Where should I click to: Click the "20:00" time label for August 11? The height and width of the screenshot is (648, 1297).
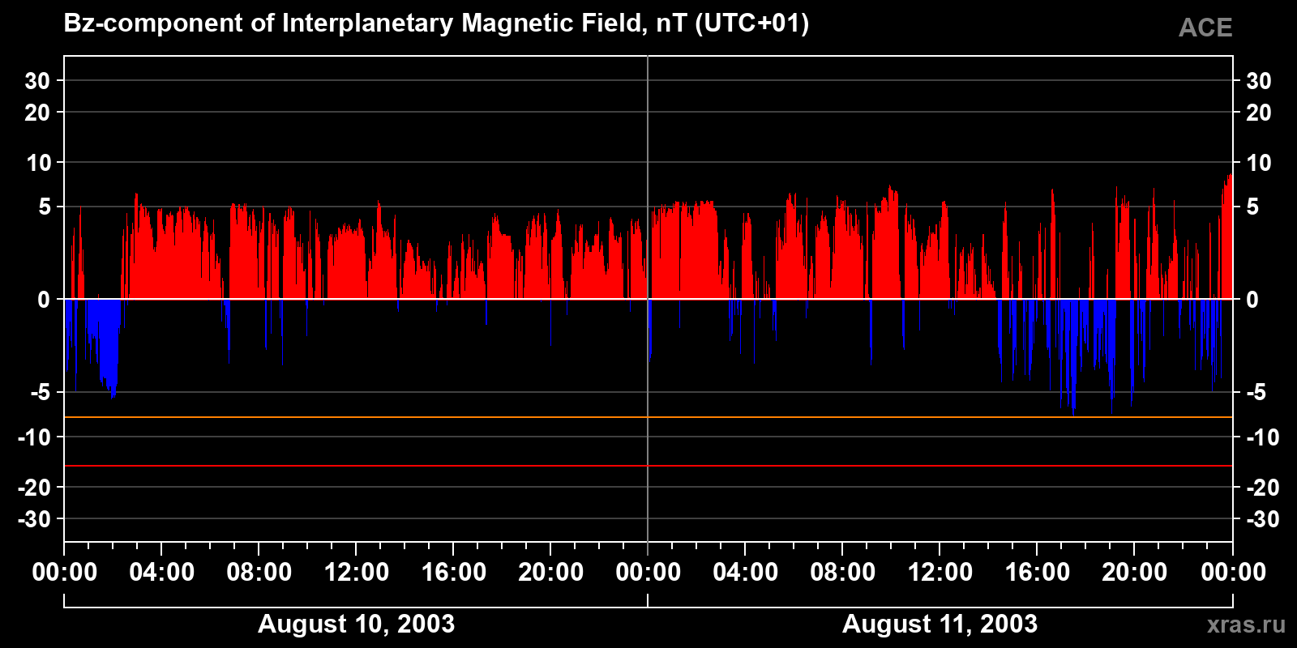[x=1135, y=573]
